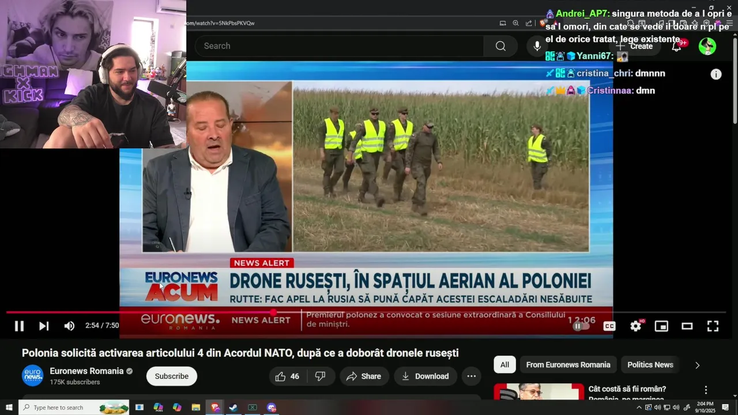This screenshot has width=738, height=415.
Task: Click the 2:54 / 7:50 time display
Action: (102, 326)
